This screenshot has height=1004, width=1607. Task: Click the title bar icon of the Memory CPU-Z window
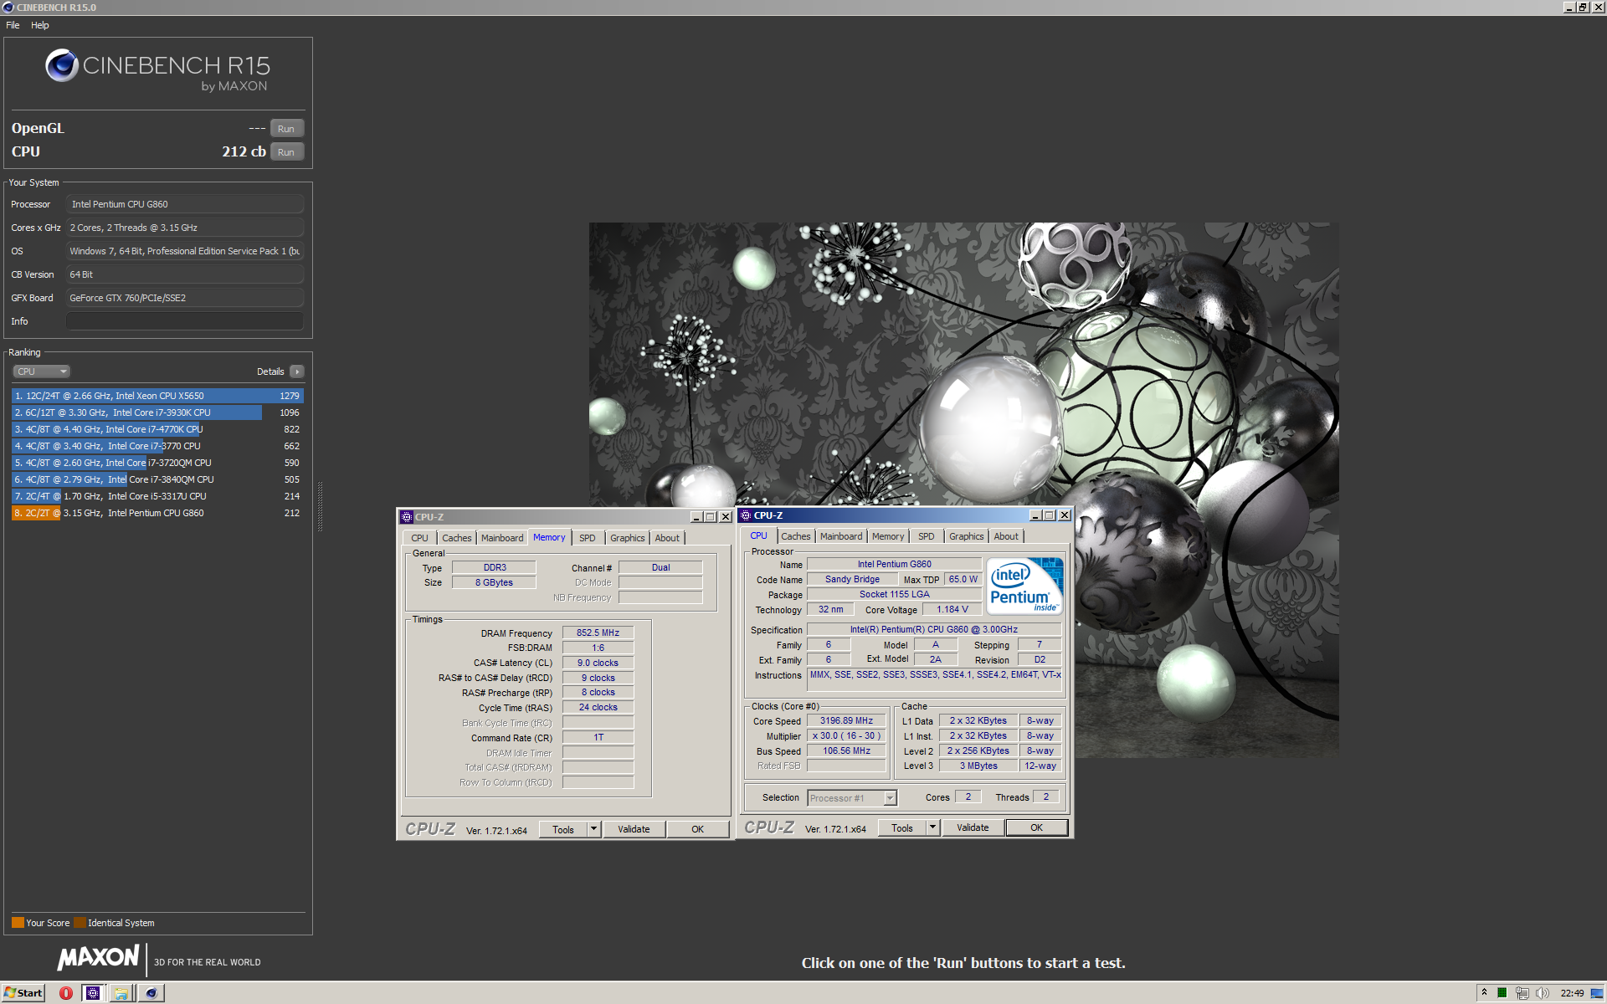point(407,517)
